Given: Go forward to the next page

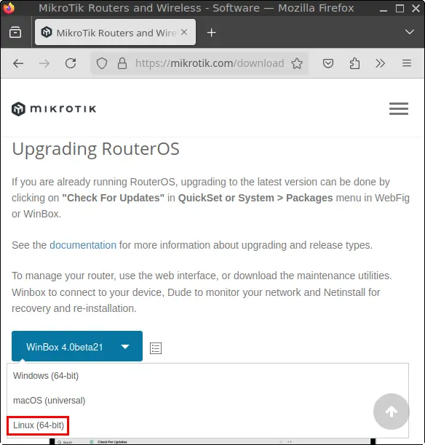Looking at the screenshot, I should pos(44,63).
